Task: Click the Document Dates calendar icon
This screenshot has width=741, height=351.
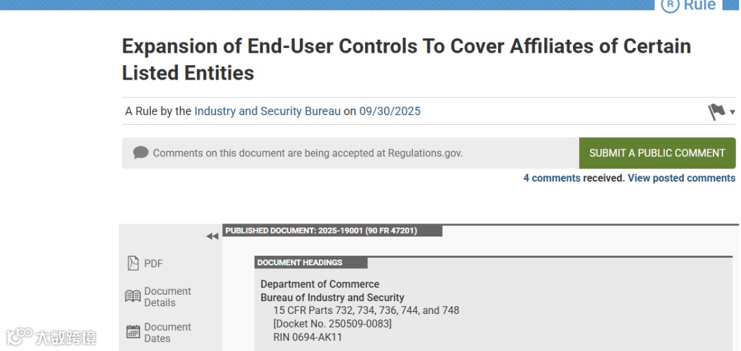Action: click(x=133, y=332)
